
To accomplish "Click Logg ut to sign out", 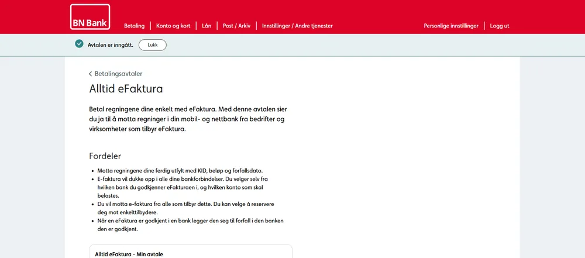I will tap(500, 26).
